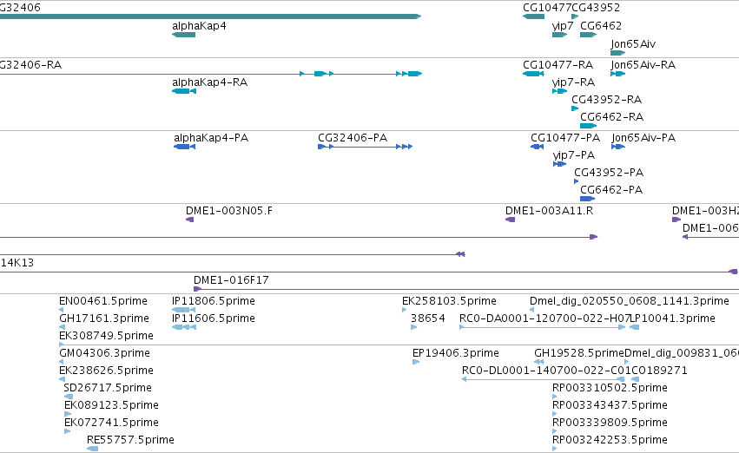Click the 14K13 BAC clone label

coord(17,263)
